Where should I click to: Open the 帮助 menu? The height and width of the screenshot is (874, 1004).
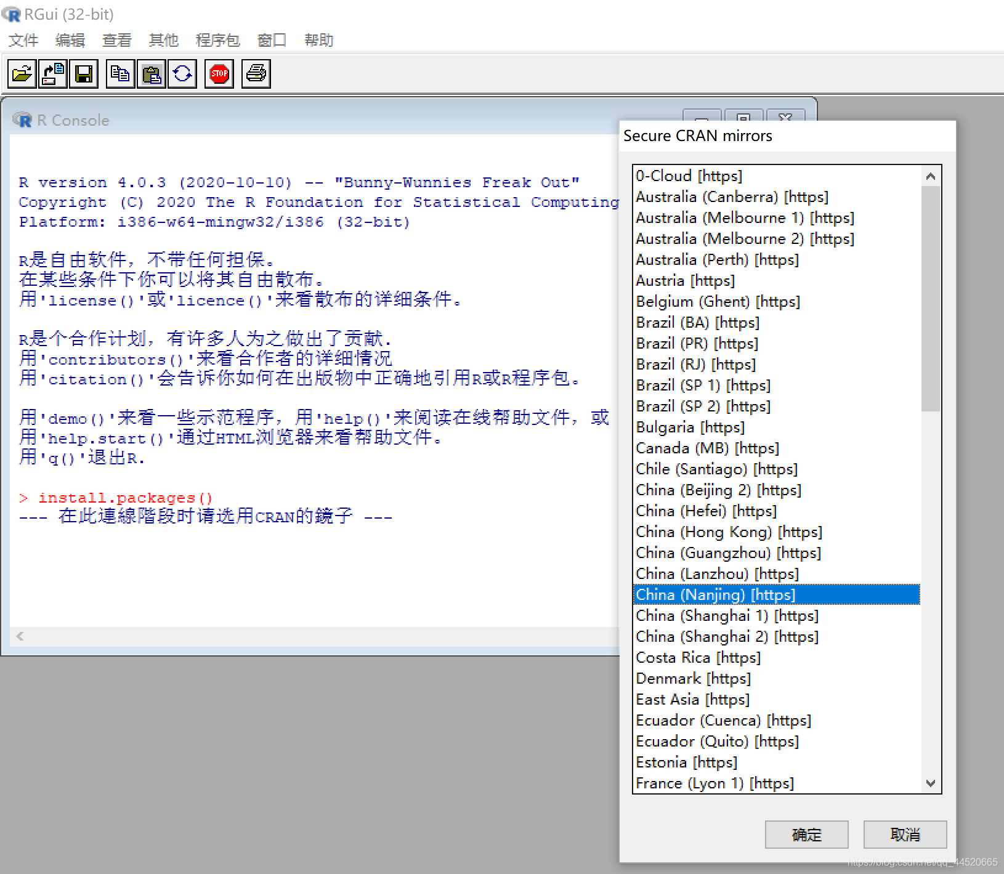tap(319, 40)
